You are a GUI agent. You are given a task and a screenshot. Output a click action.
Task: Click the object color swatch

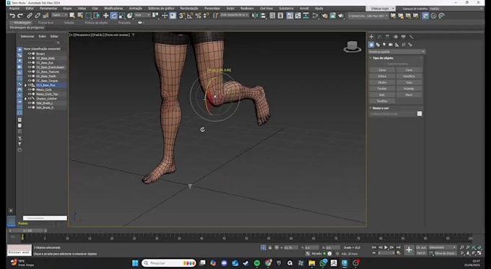click(x=420, y=114)
